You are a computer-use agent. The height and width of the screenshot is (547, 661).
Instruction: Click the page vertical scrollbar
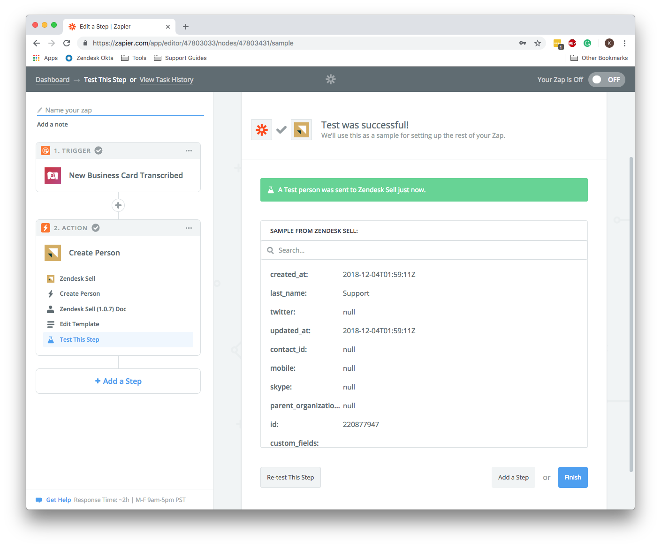pos(631,314)
